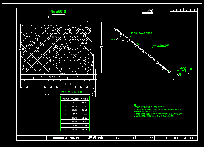Select the 平均高度 column header
The height and width of the screenshot is (147, 204).
tap(65, 99)
